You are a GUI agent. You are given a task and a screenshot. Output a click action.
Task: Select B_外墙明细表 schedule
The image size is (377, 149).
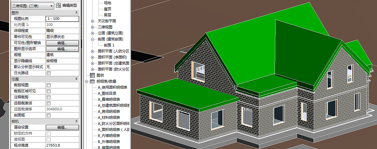(x=109, y=142)
